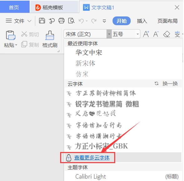This screenshot has height=181, width=184.
Task: Open Print Preview icon
Action: pyautogui.click(x=71, y=21)
